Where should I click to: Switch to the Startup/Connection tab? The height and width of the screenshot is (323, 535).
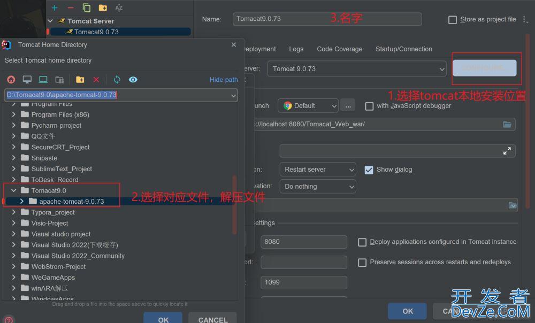click(x=403, y=49)
